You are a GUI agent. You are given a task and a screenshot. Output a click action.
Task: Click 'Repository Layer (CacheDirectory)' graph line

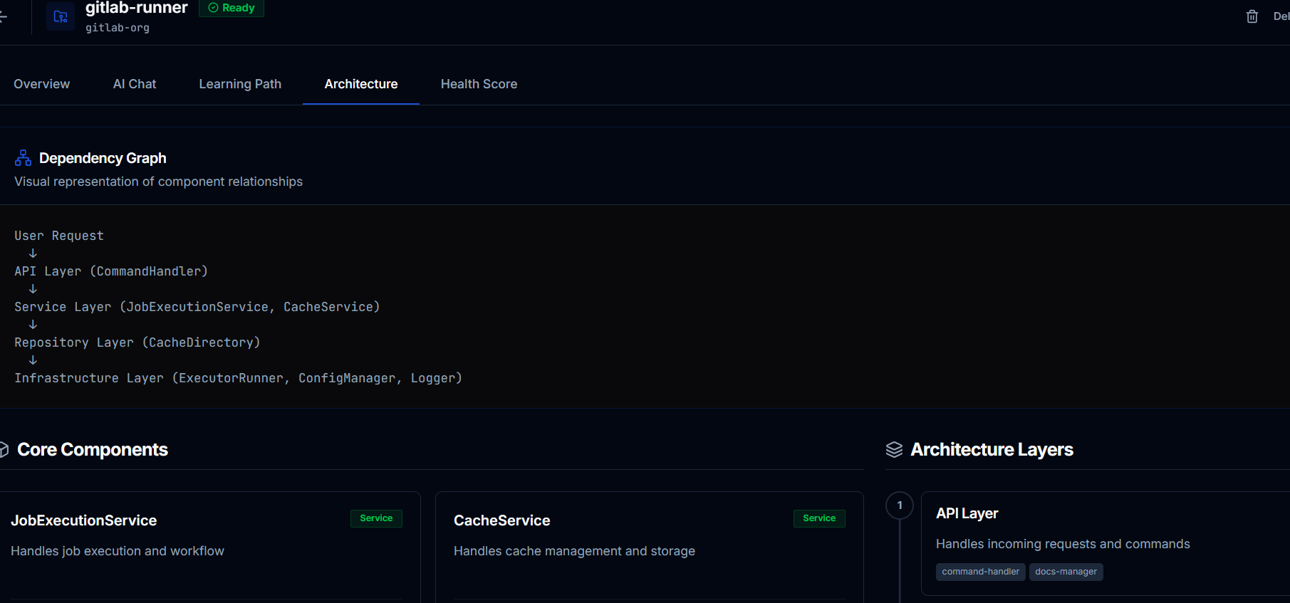[x=137, y=342]
